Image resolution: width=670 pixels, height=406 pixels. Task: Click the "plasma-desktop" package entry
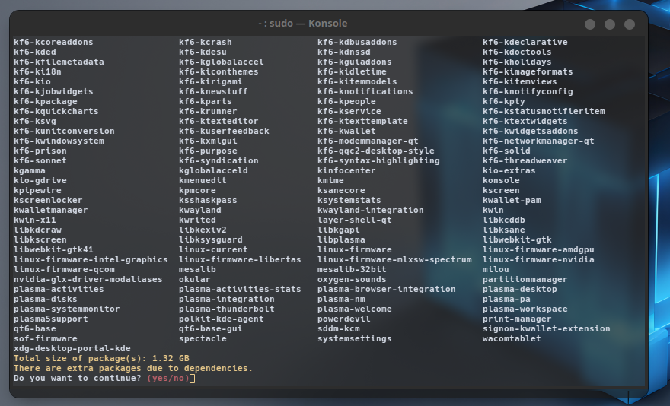pyautogui.click(x=519, y=289)
